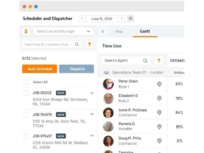The height and width of the screenshot is (153, 204).
Task: Click the JOB-675457 job ID
Action: [x=42, y=136]
